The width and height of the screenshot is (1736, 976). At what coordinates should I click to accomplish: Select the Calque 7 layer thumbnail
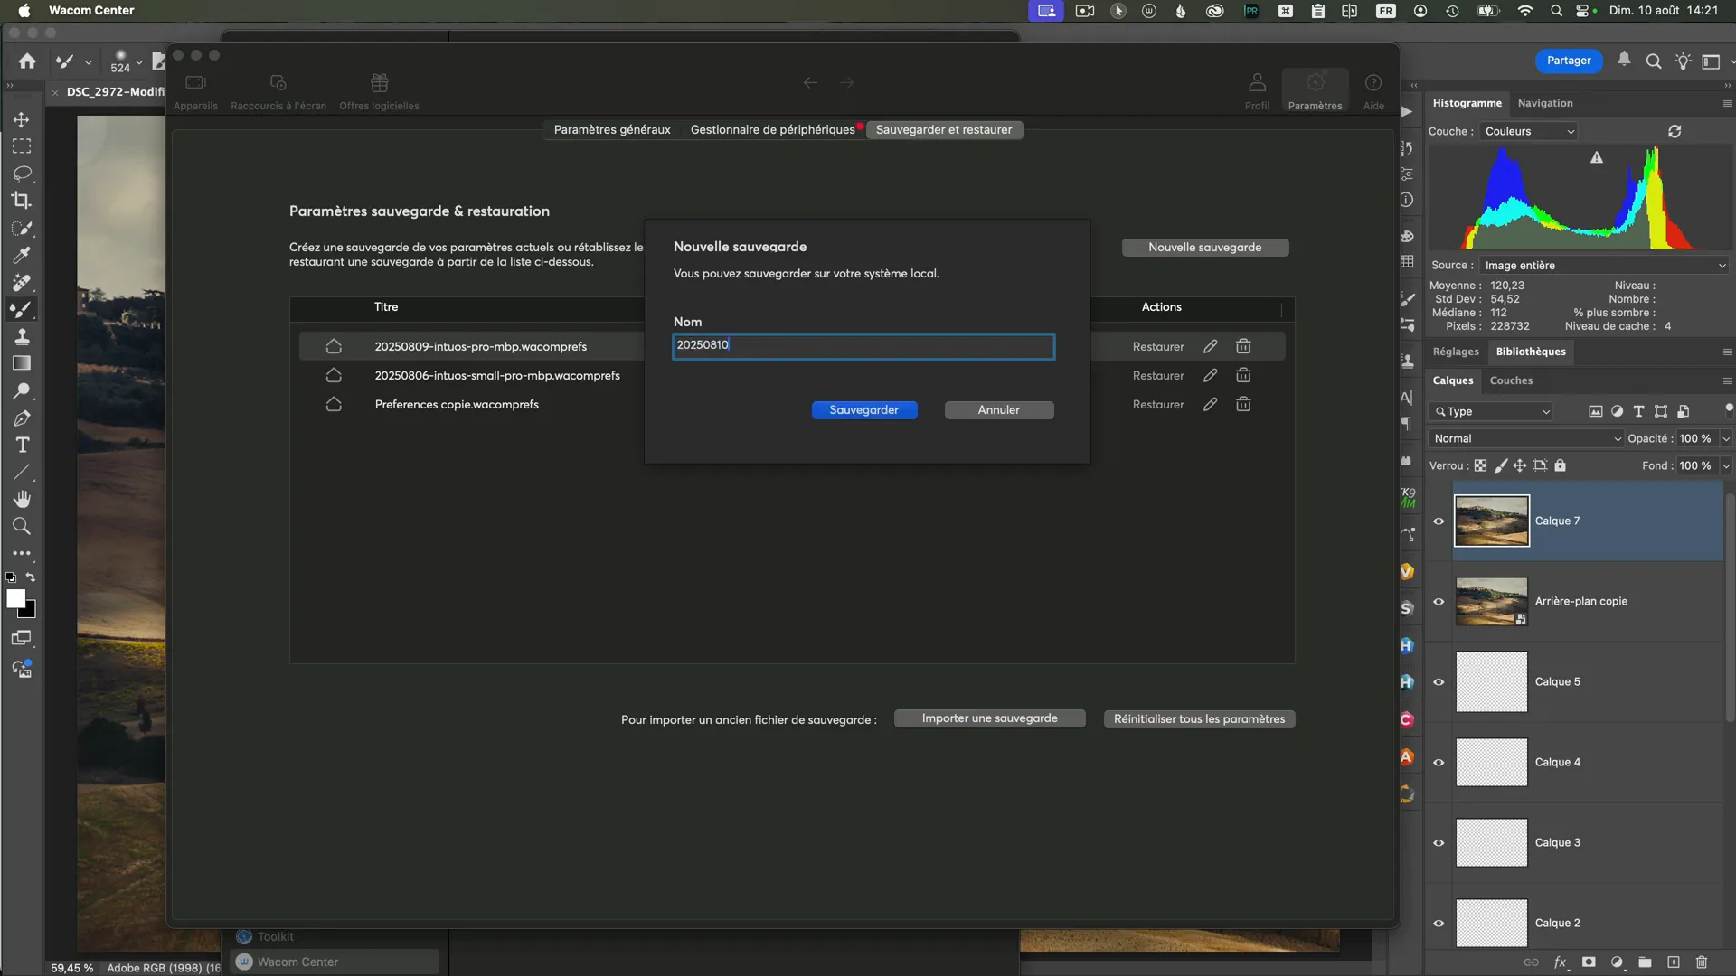coord(1492,521)
